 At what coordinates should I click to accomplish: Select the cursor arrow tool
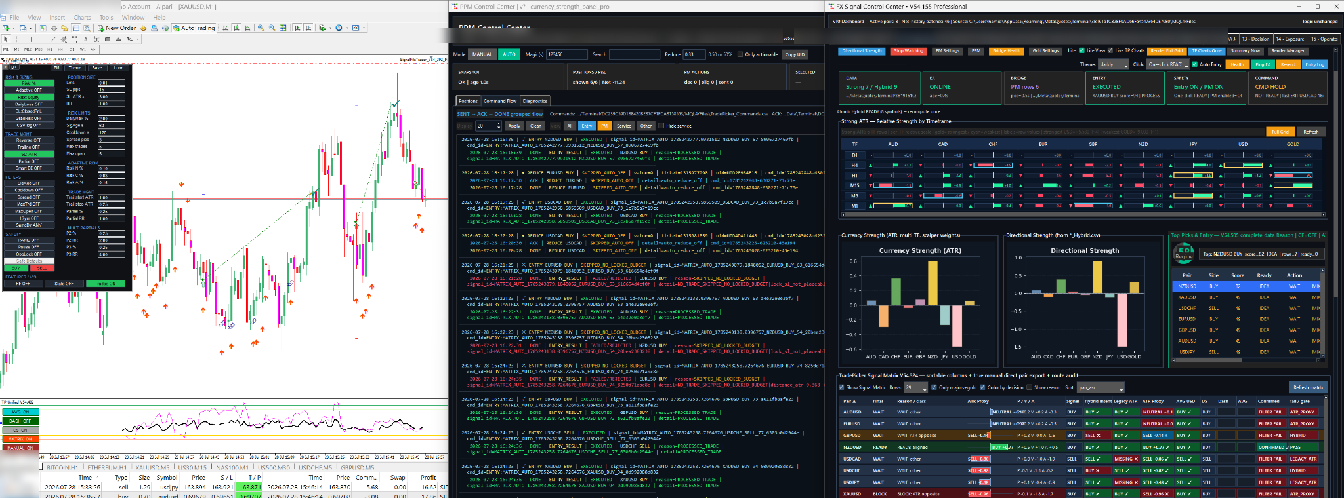(x=6, y=39)
